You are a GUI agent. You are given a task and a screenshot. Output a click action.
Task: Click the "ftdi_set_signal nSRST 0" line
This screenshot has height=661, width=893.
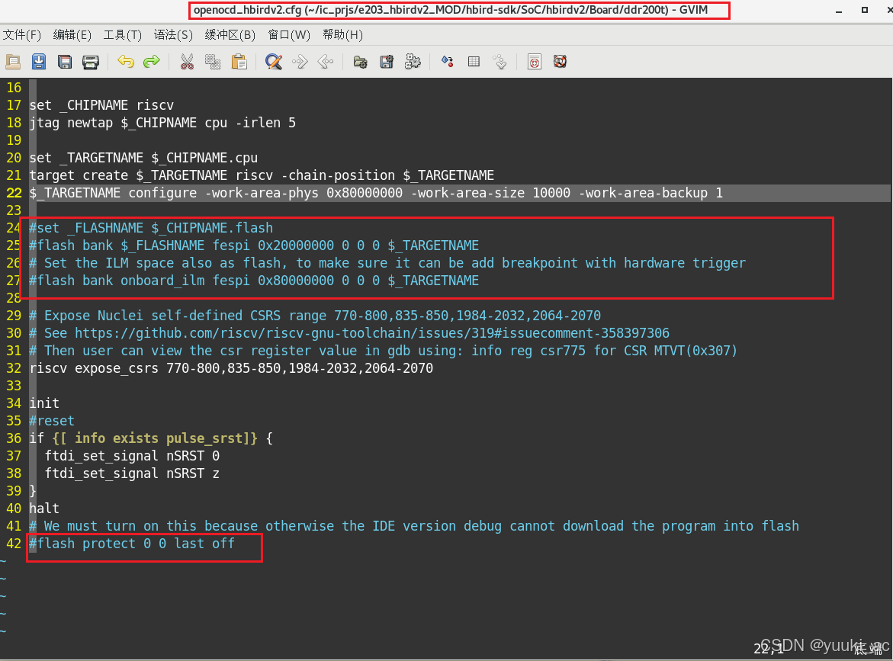pyautogui.click(x=132, y=456)
